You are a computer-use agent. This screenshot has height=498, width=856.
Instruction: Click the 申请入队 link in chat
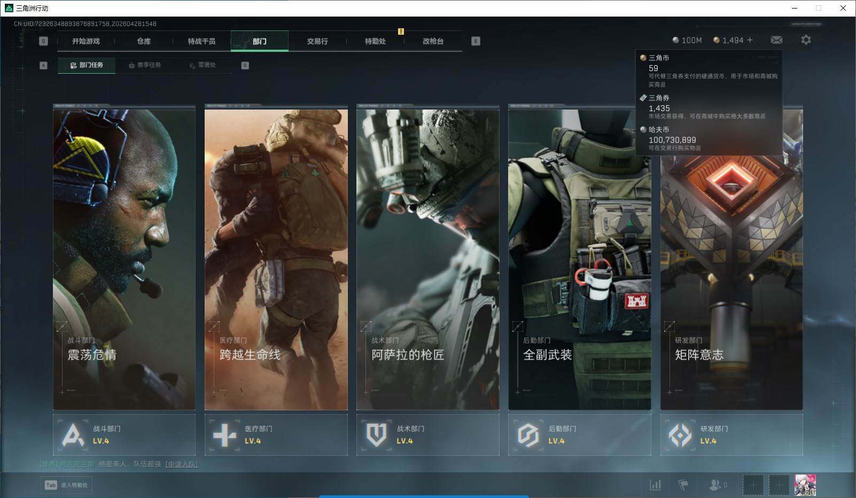coord(182,464)
